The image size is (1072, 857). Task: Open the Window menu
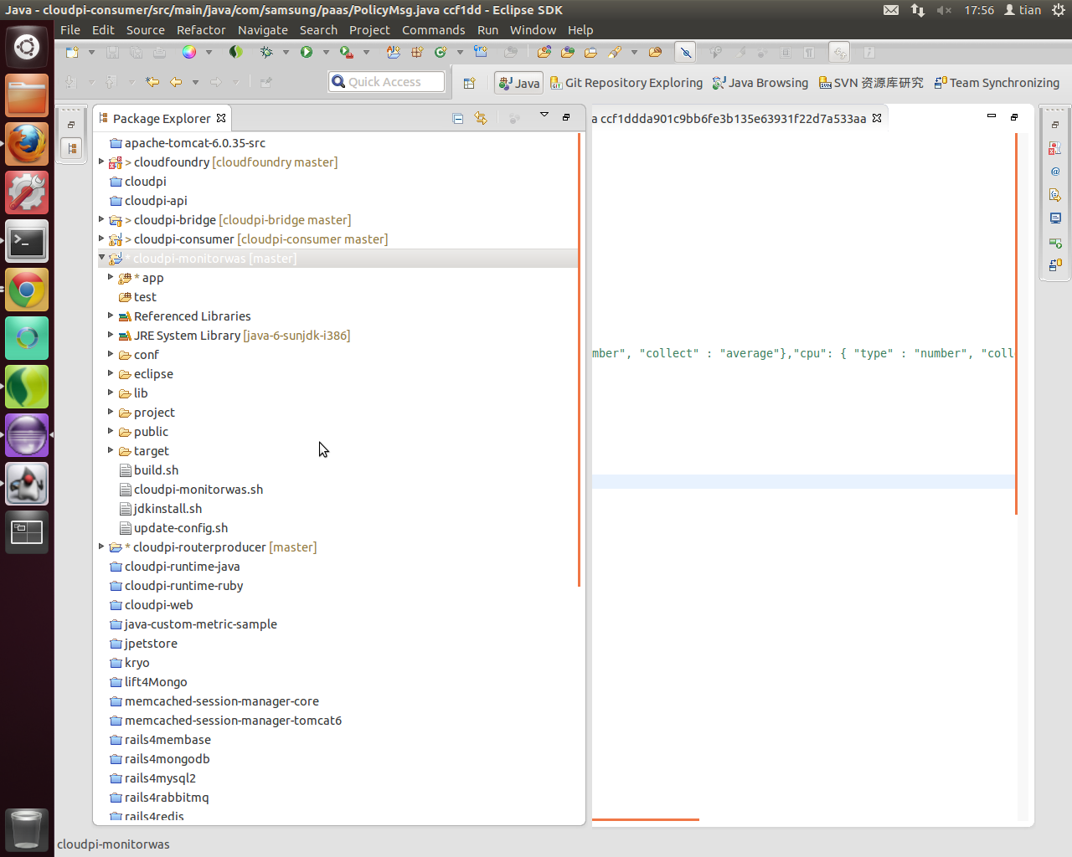pyautogui.click(x=533, y=30)
